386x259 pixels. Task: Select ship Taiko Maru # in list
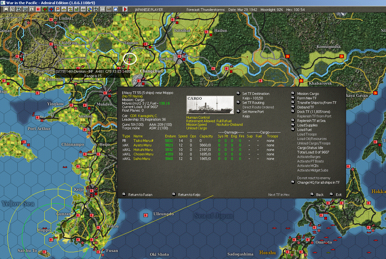point(143,141)
